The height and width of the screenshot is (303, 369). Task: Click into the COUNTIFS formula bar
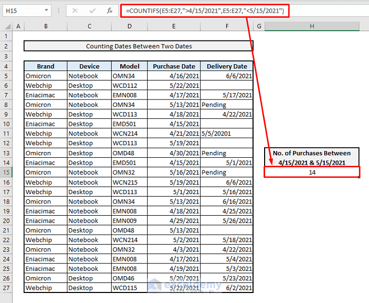[x=205, y=11]
